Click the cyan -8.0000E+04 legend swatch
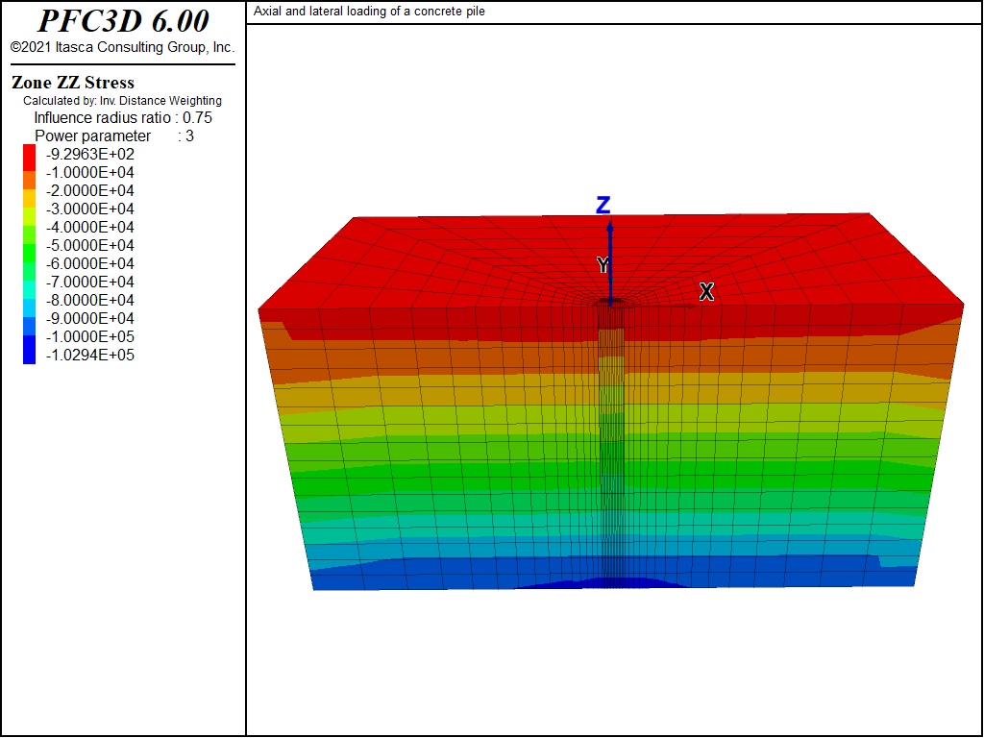 (29, 307)
